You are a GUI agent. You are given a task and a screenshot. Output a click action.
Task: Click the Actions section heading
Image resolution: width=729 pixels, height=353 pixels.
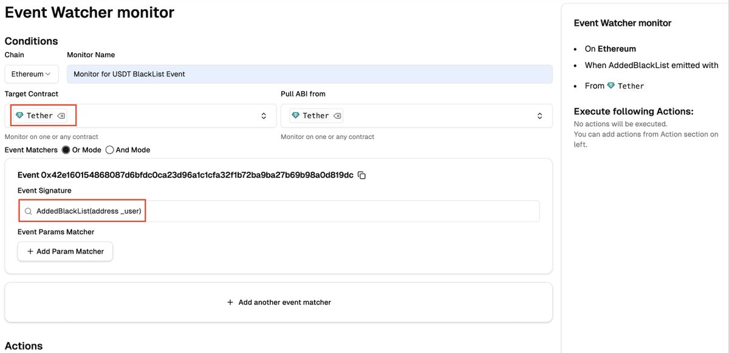point(24,346)
